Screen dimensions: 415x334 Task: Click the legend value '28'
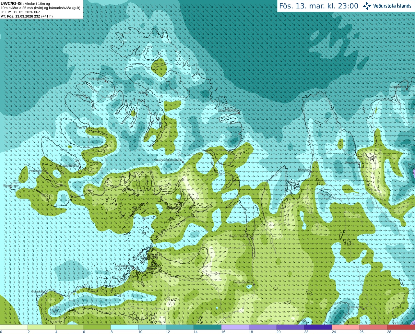pos(389,332)
